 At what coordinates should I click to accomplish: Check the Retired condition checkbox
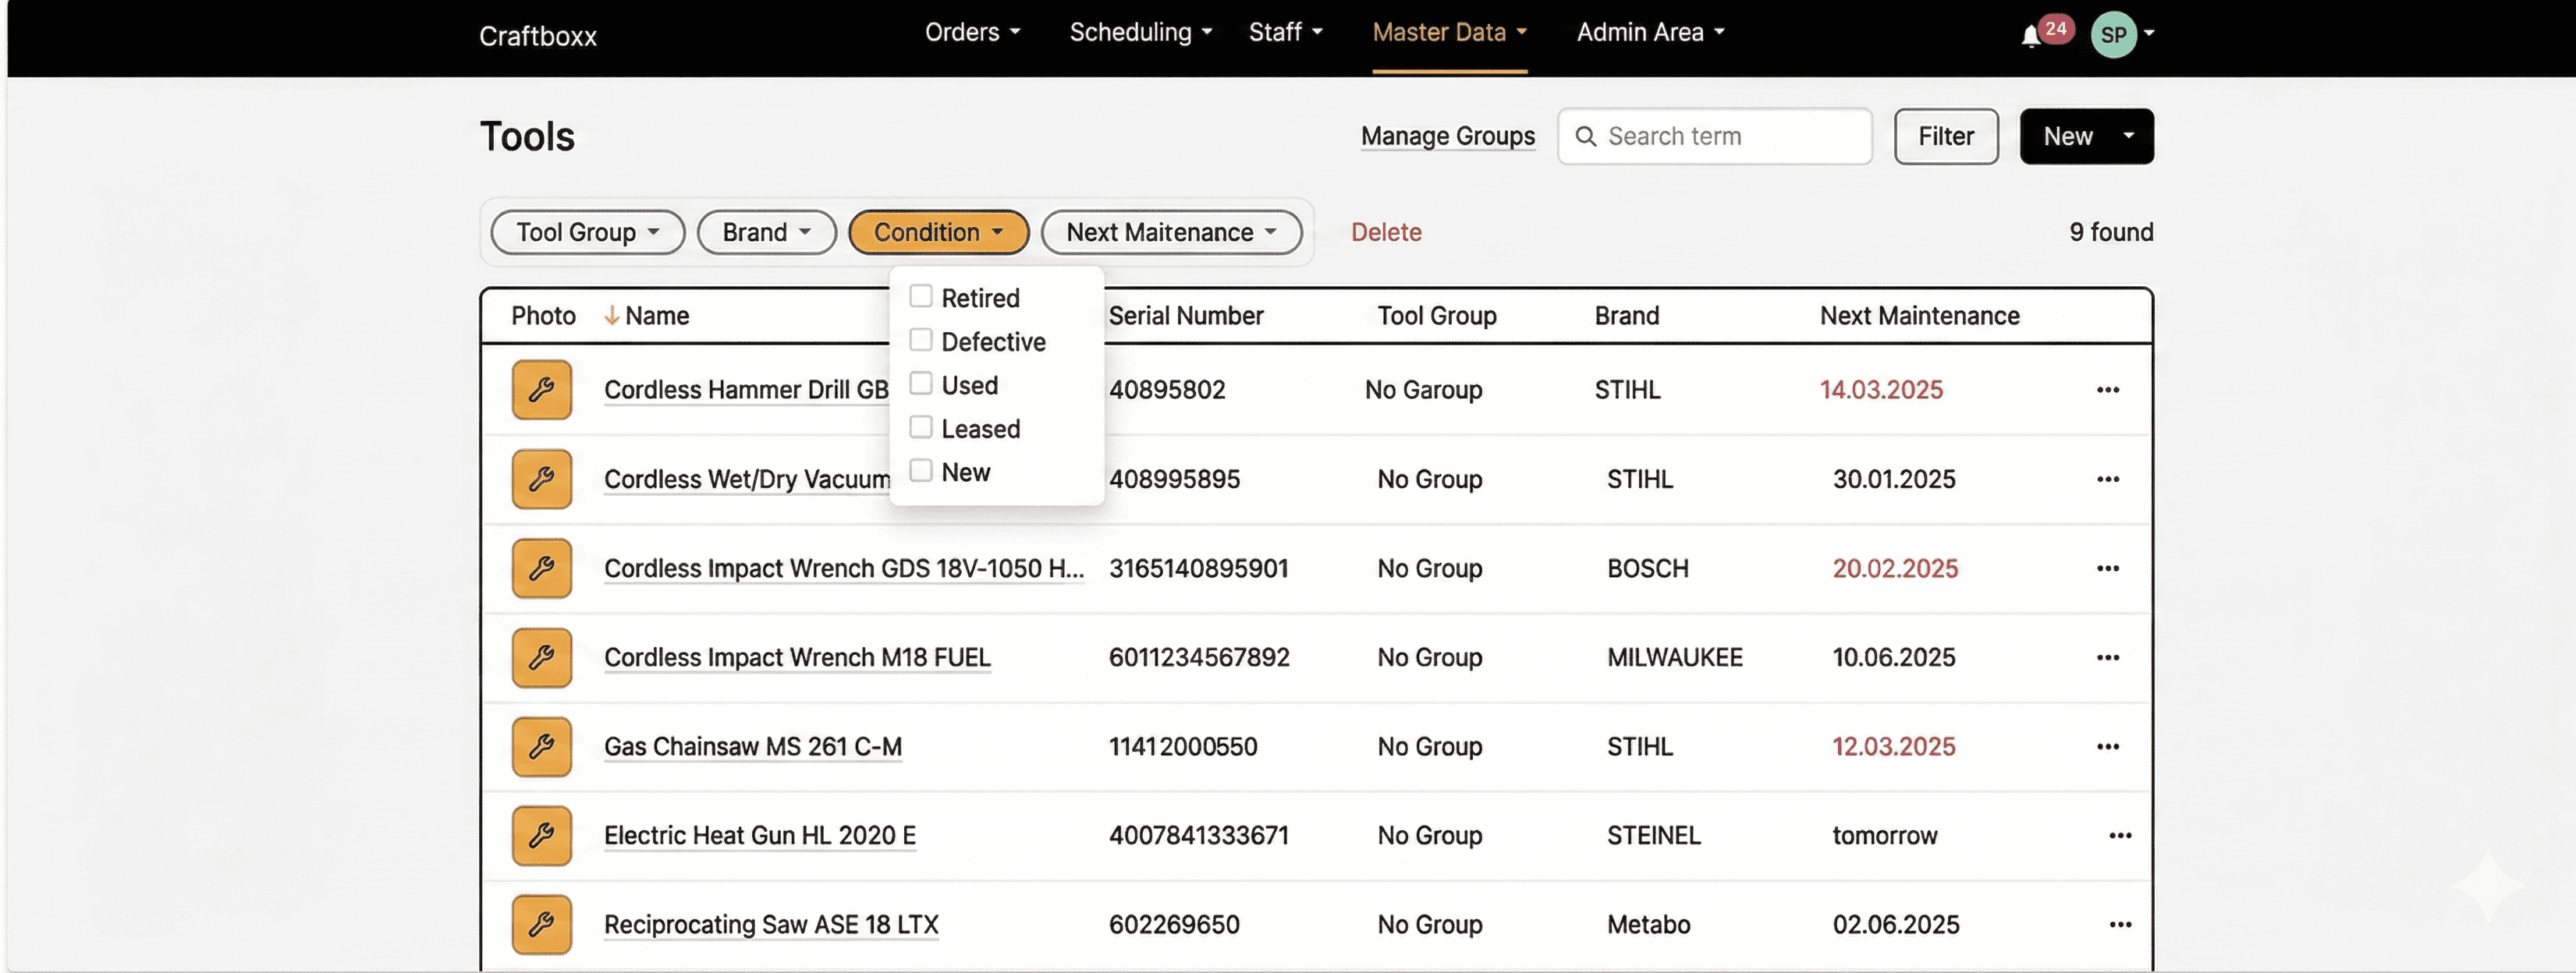(x=920, y=297)
